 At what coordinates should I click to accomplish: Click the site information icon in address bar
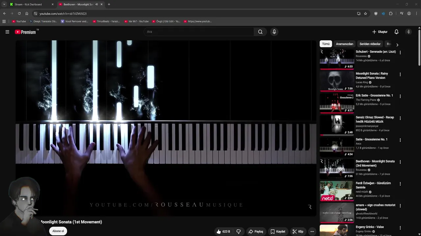point(36,13)
